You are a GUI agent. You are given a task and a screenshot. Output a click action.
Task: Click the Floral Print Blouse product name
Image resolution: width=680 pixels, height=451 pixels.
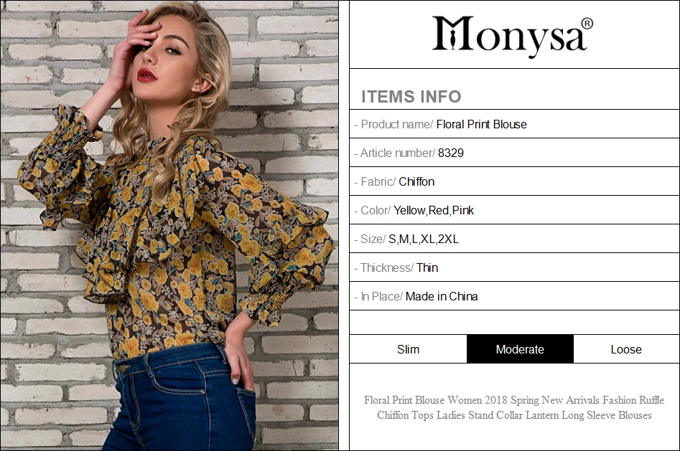click(481, 124)
